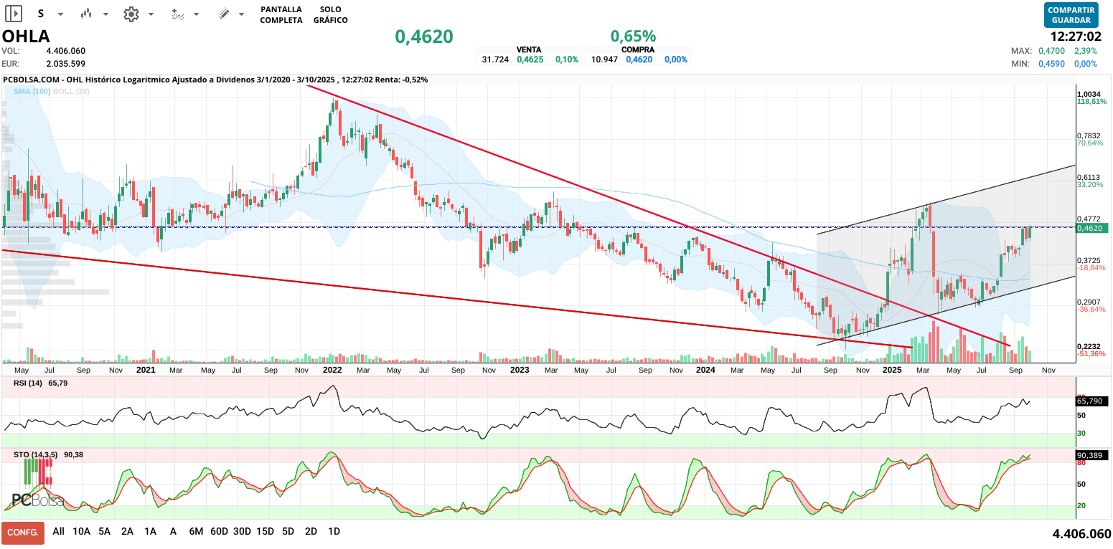1113x549 pixels.
Task: Select the 6M time range
Action: [x=196, y=532]
